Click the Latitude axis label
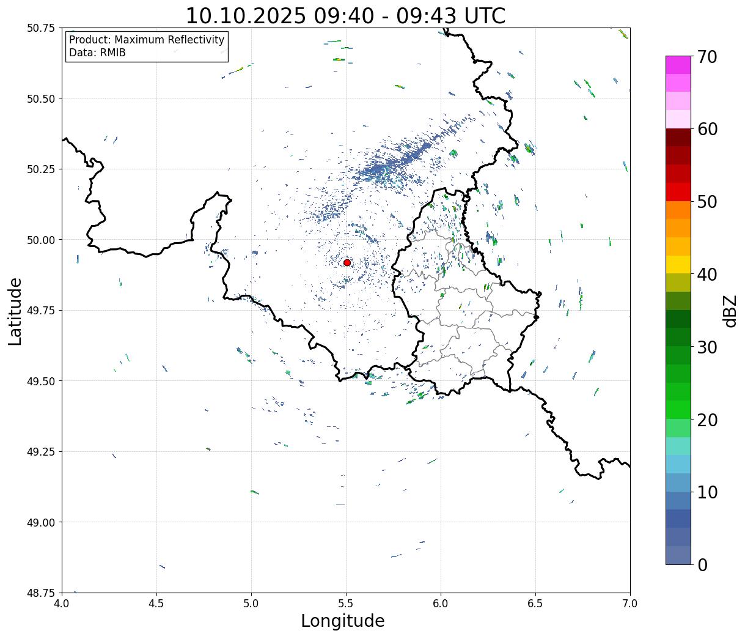 coord(15,311)
